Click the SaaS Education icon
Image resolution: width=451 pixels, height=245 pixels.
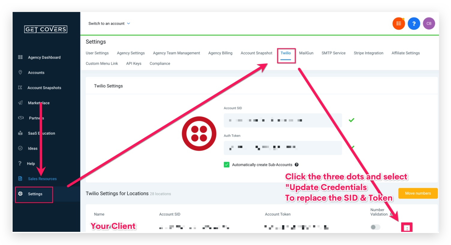click(20, 133)
